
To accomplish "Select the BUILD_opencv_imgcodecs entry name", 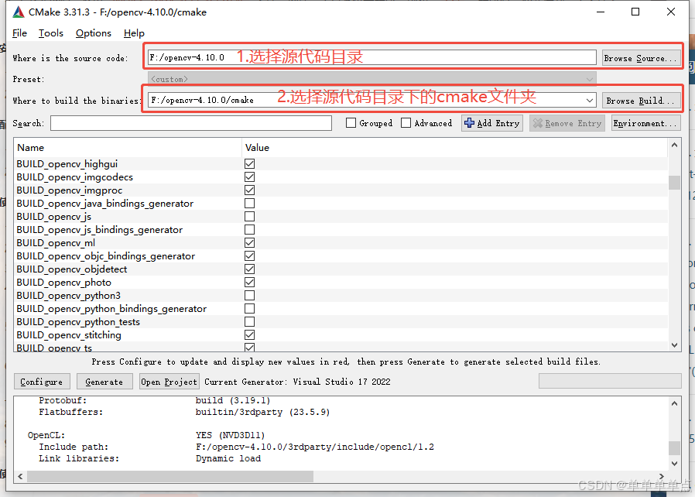I will click(x=74, y=177).
